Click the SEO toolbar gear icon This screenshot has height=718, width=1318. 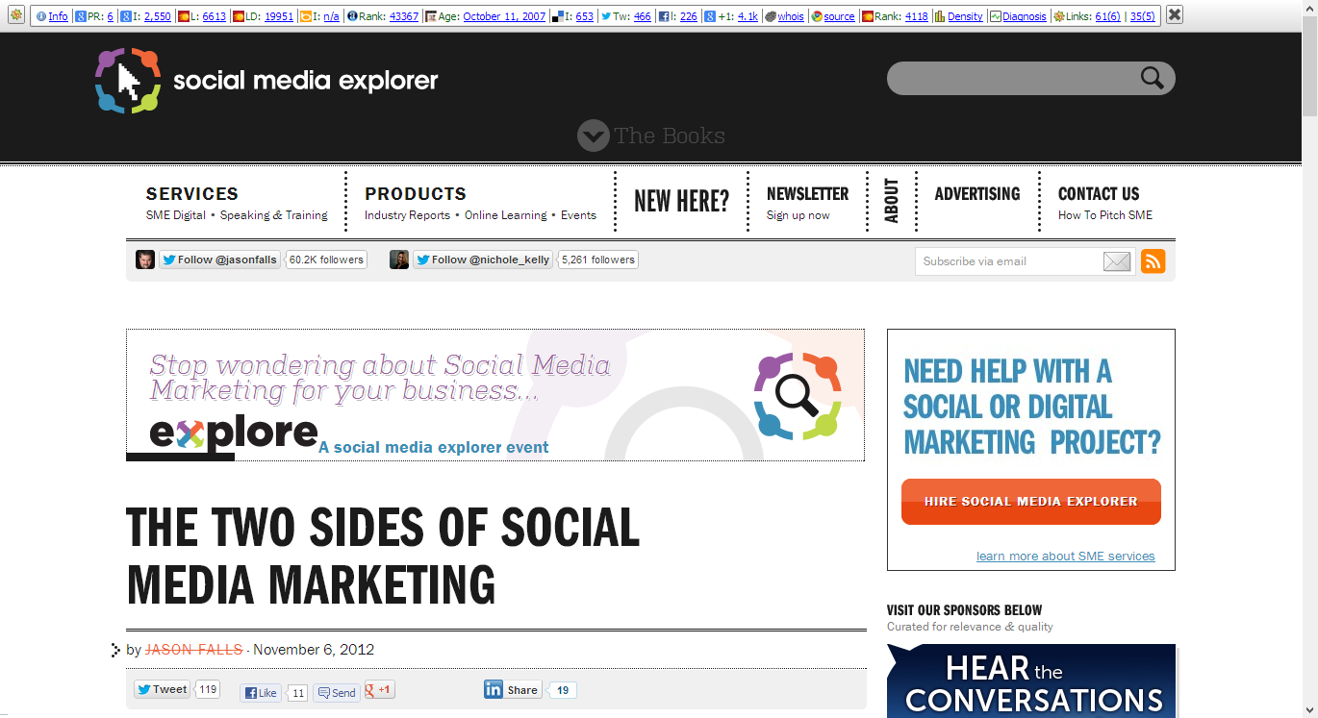click(16, 15)
